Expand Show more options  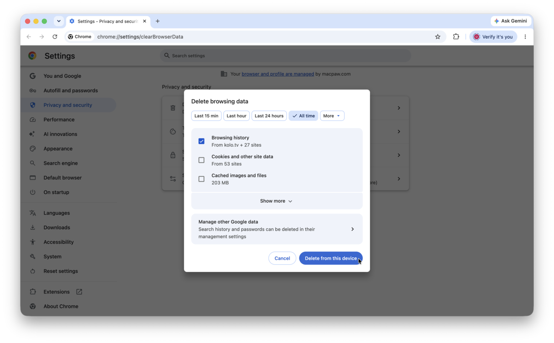(x=277, y=201)
